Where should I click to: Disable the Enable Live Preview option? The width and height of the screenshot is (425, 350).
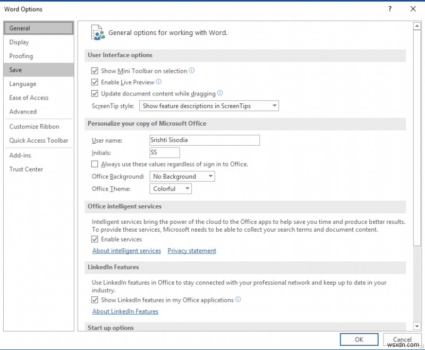pyautogui.click(x=95, y=82)
